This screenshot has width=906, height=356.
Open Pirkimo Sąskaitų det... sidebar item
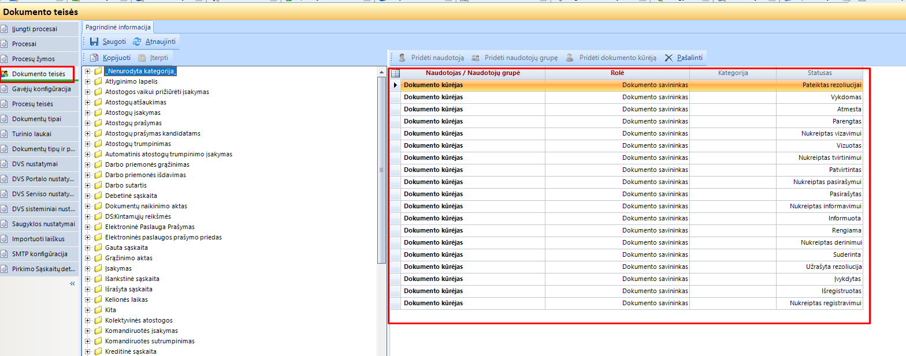(x=39, y=269)
